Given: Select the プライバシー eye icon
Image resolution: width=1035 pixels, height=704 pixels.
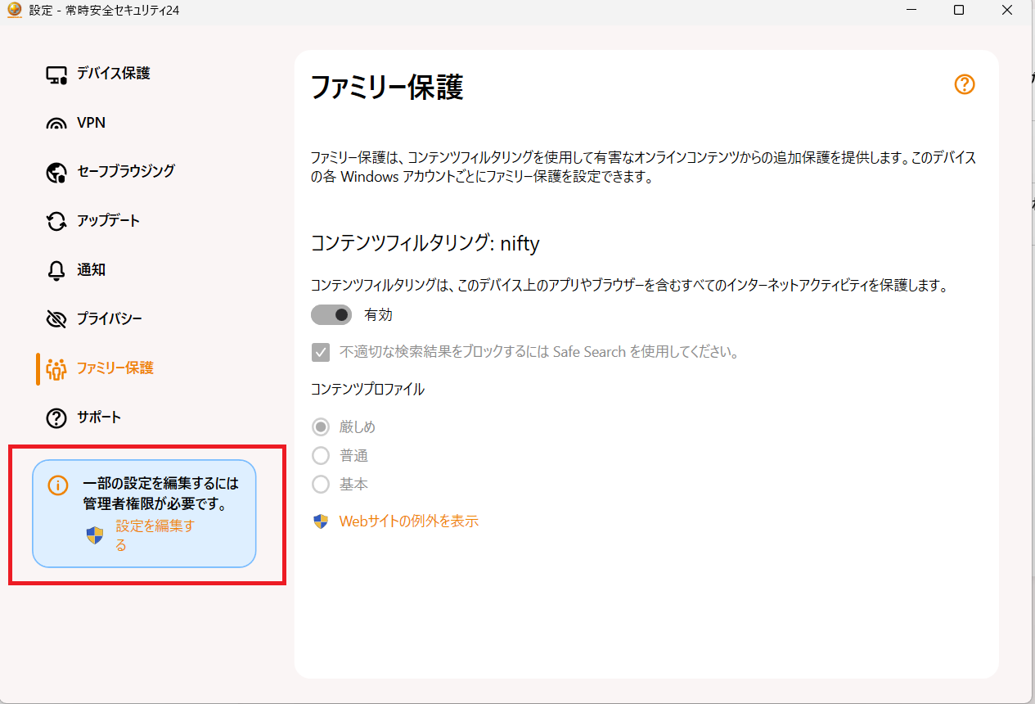Looking at the screenshot, I should 56,318.
